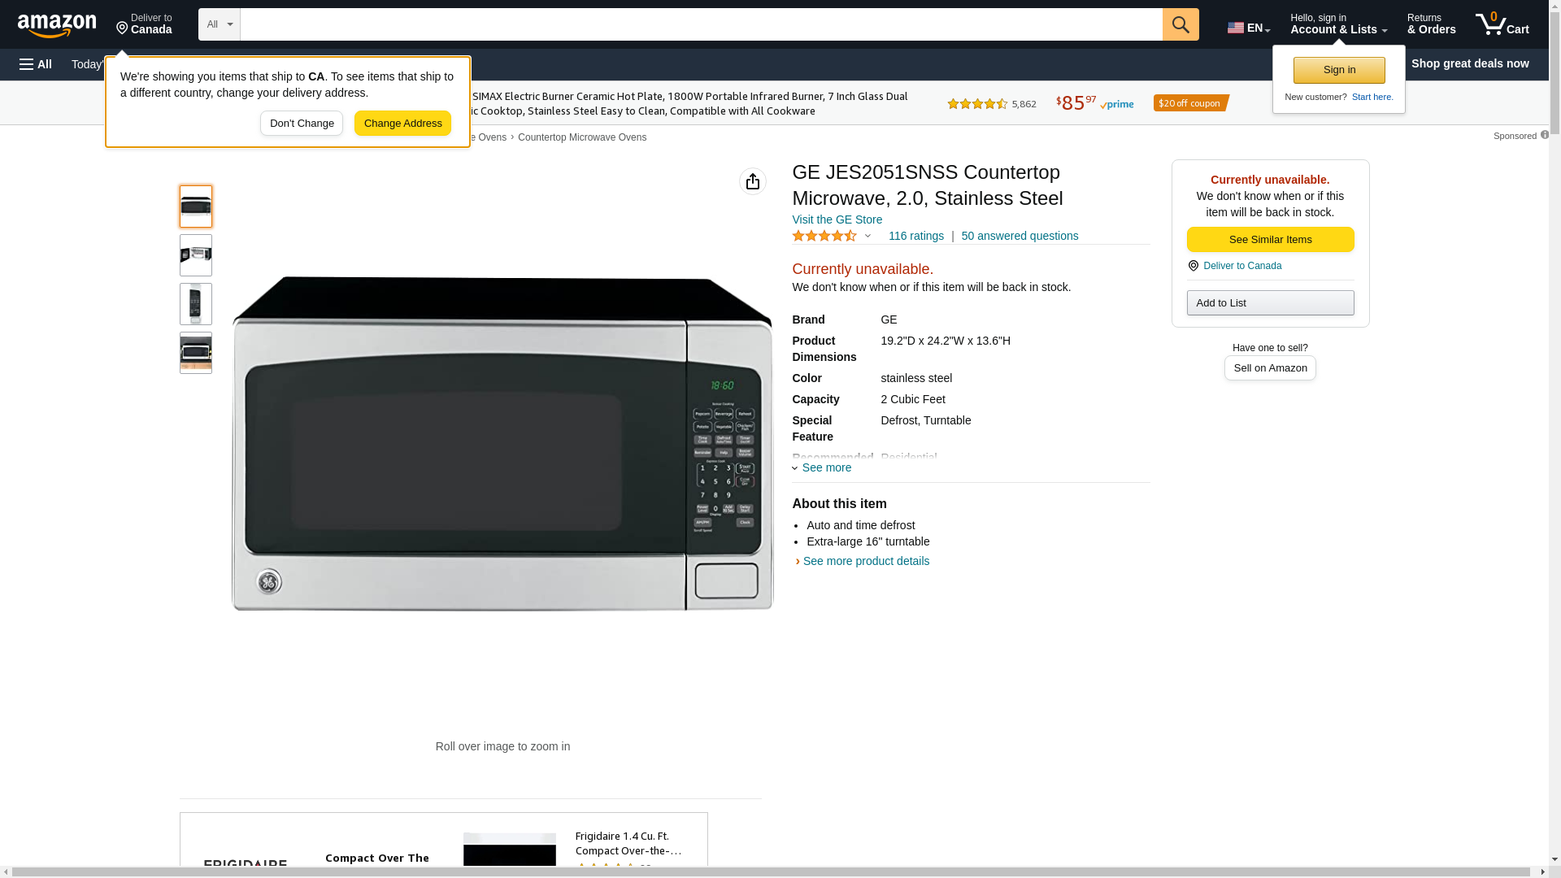1561x878 pixels.
Task: Click the yellow Sign in button
Action: click(x=1338, y=70)
